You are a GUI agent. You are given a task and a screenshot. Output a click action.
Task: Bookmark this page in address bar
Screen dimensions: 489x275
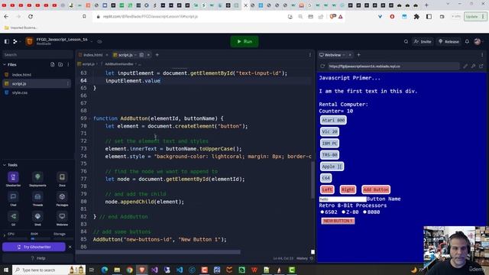tap(84, 17)
